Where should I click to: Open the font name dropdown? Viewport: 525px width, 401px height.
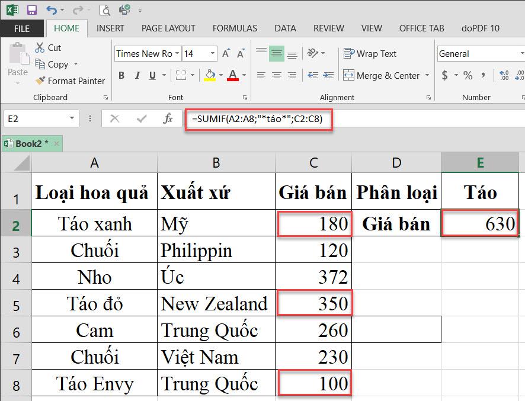coord(177,53)
